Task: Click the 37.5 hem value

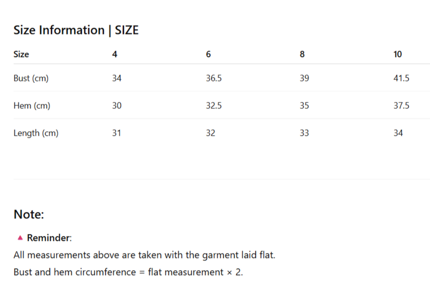Action: click(401, 106)
